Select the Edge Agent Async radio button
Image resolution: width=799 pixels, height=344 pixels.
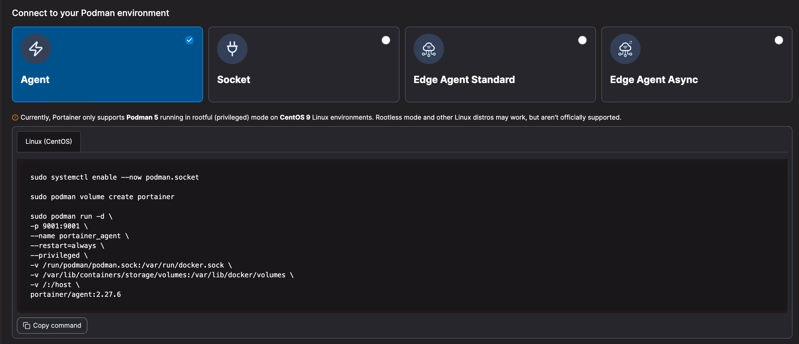click(x=779, y=40)
